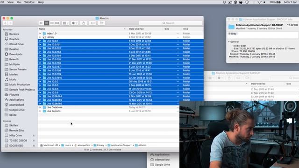Viewport: 299px width, 168px height.
Task: Select the Live 10.0.1b10 folder row
Action: click(121, 78)
